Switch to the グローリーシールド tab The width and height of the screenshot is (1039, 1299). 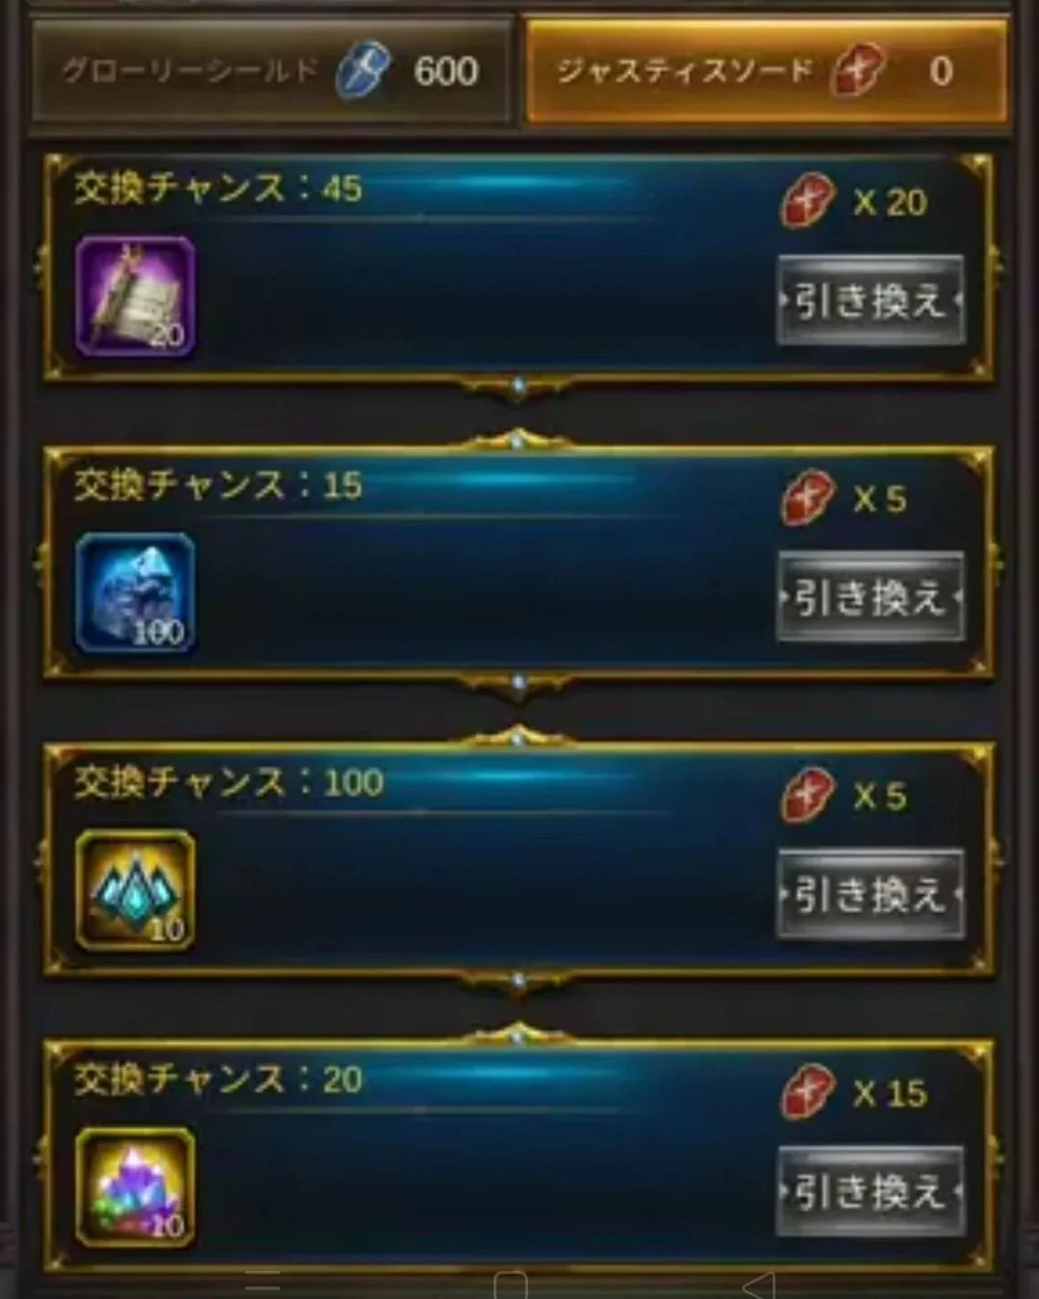pos(271,72)
